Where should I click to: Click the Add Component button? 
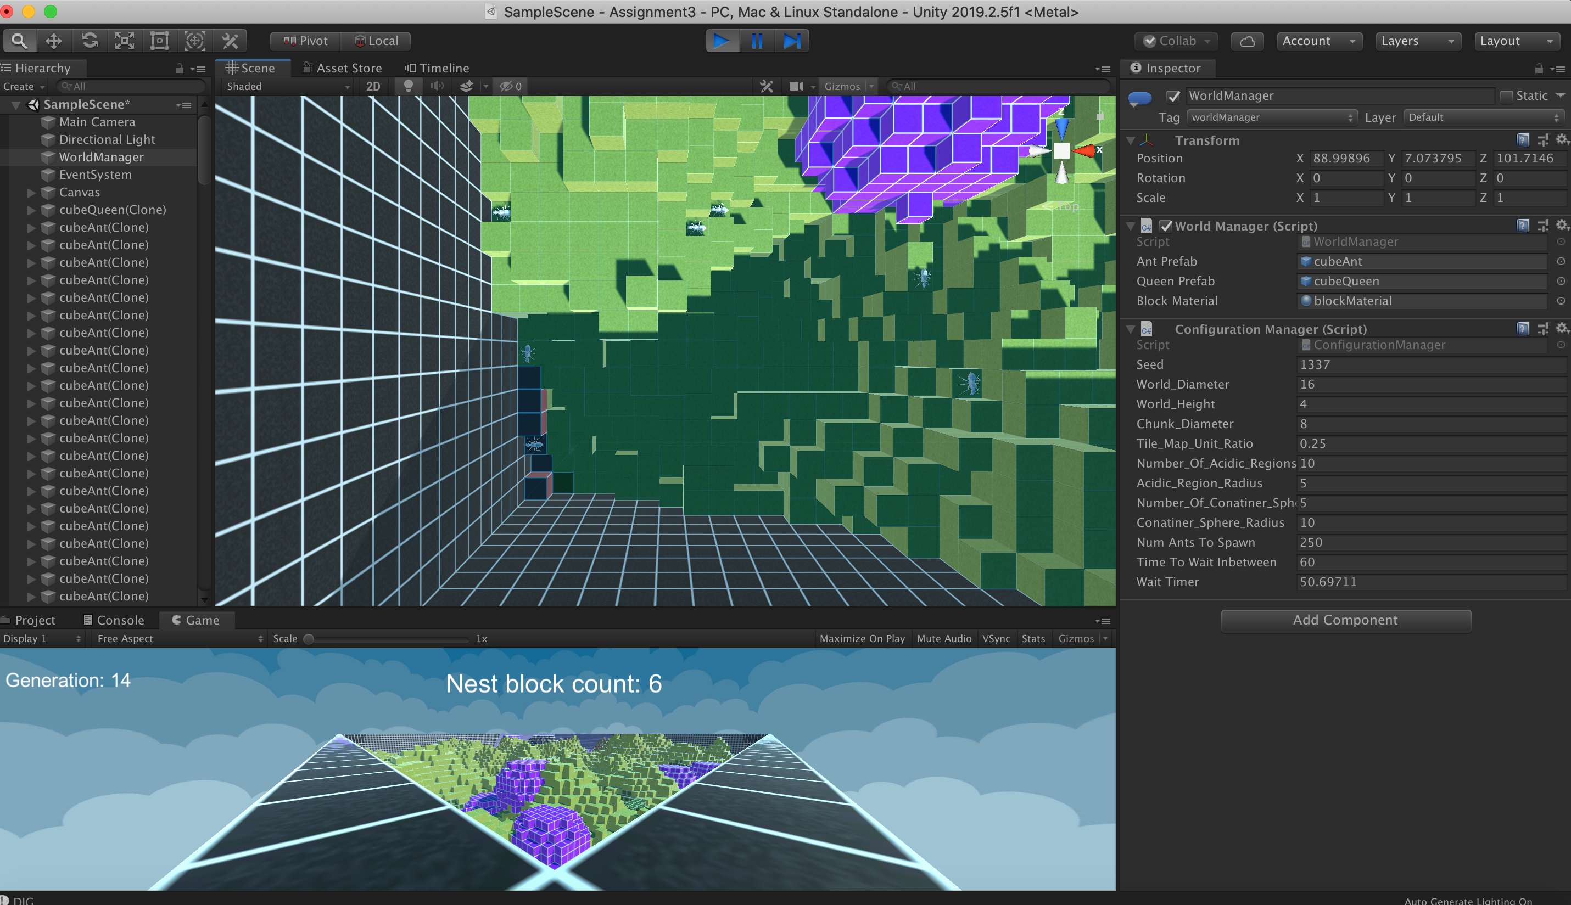pyautogui.click(x=1345, y=620)
